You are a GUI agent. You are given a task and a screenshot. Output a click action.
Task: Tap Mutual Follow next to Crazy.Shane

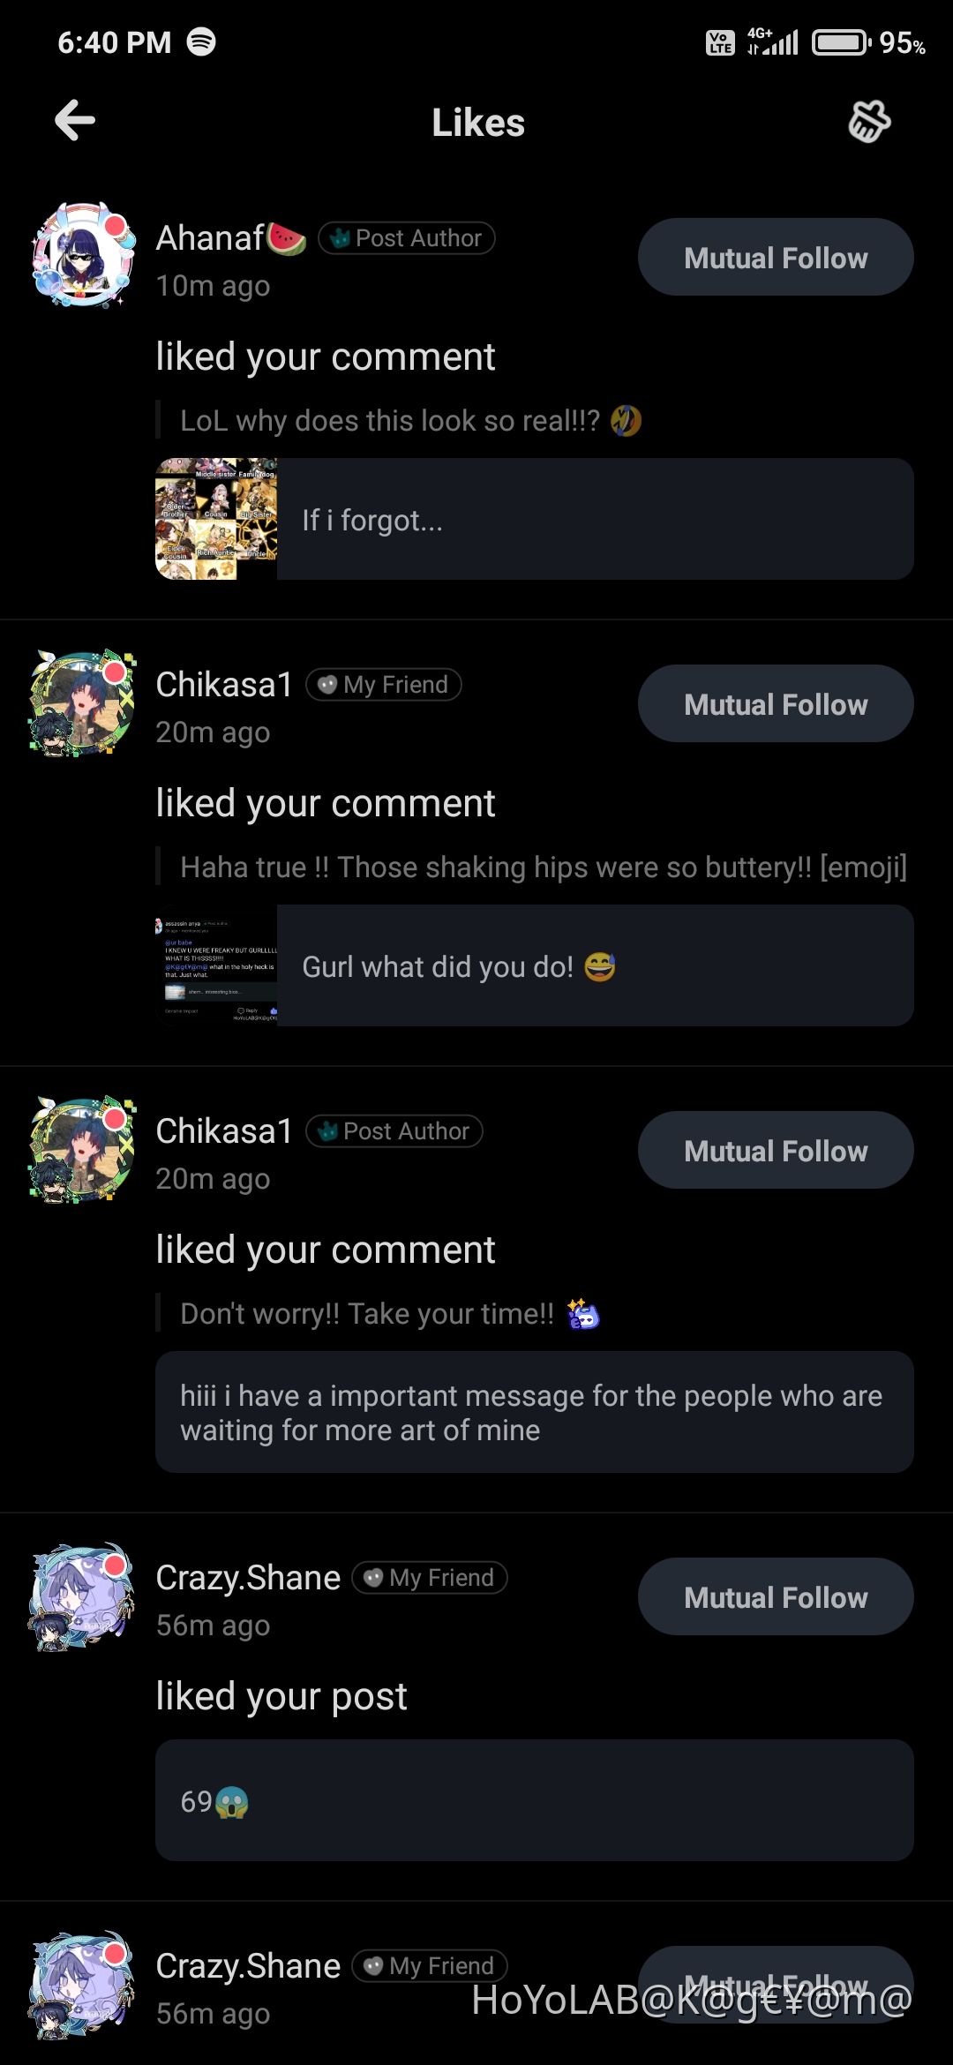[x=775, y=1596]
